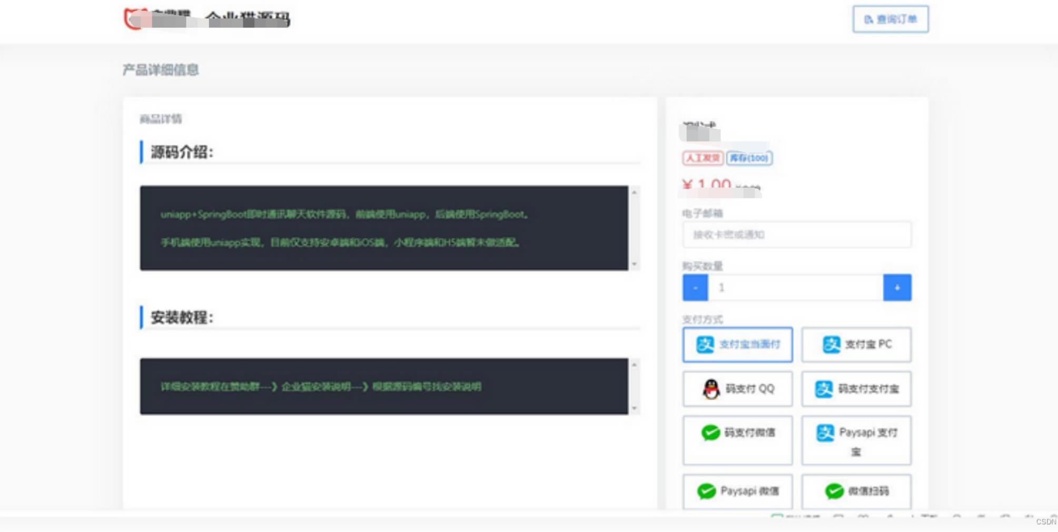Click the site logo in header
Screen dimensions: 1058x532
(206, 19)
